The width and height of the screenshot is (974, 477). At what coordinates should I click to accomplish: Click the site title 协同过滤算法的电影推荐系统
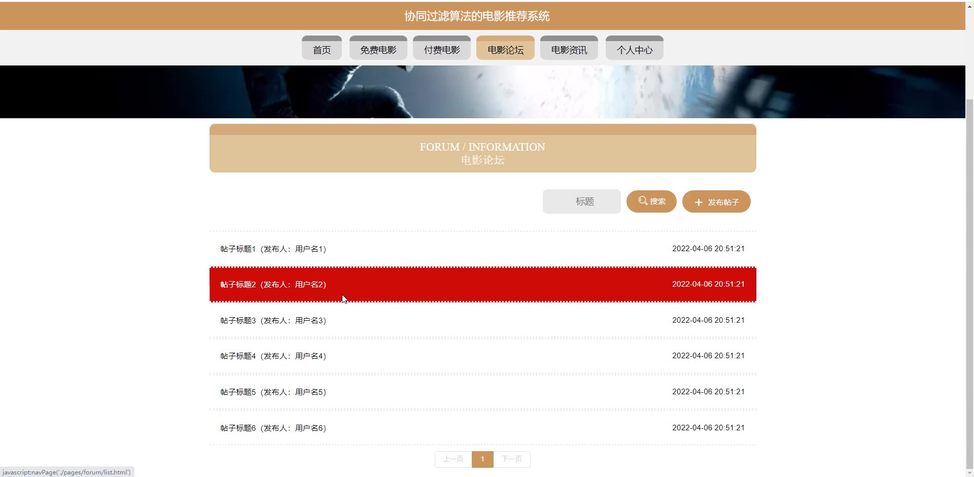pyautogui.click(x=477, y=16)
